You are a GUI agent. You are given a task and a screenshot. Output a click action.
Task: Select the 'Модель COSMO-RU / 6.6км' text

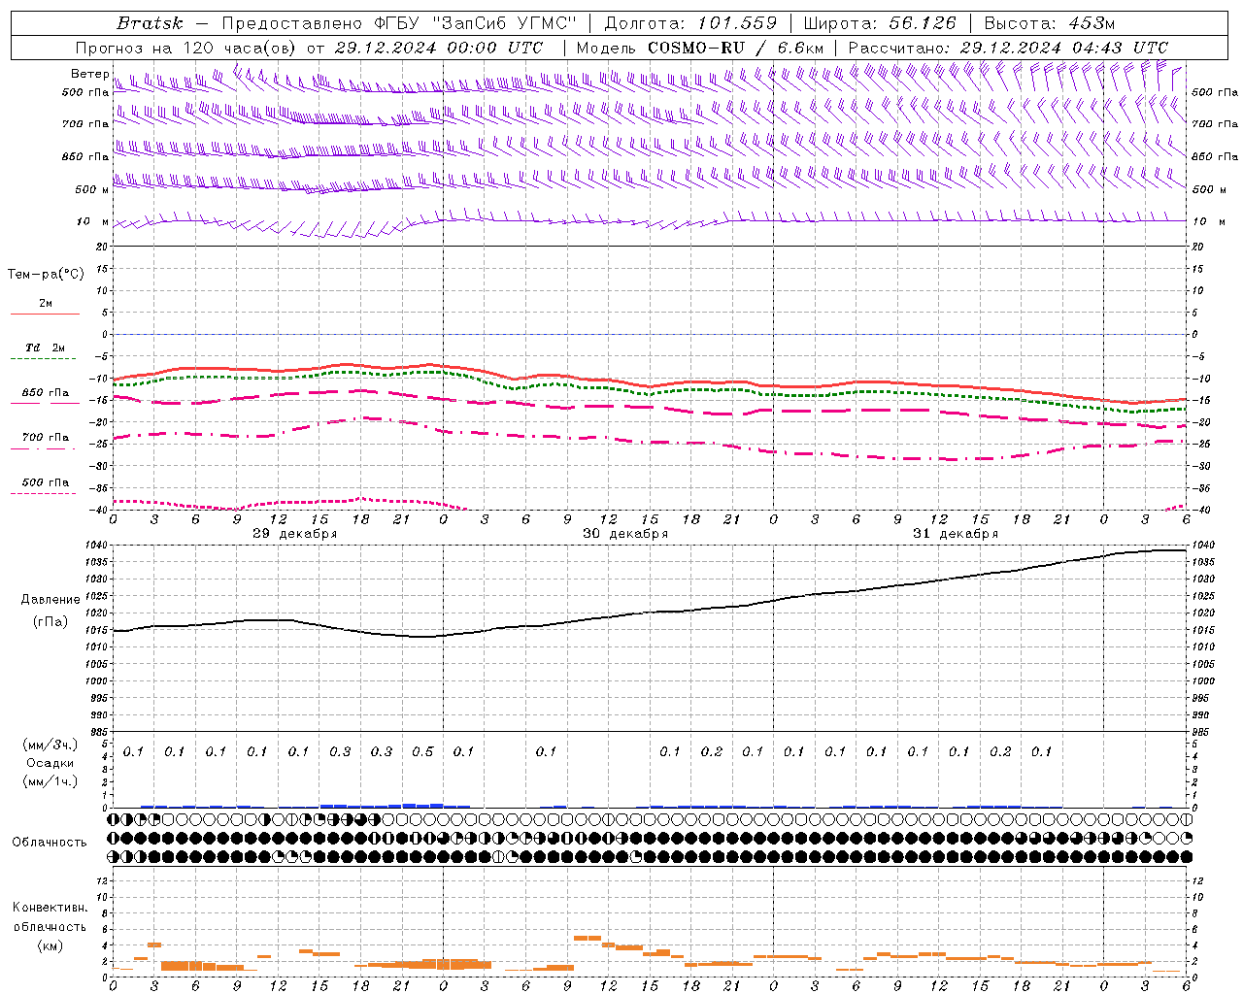(x=699, y=48)
